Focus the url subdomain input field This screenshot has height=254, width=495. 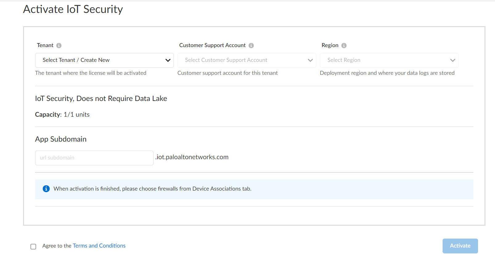coord(94,158)
